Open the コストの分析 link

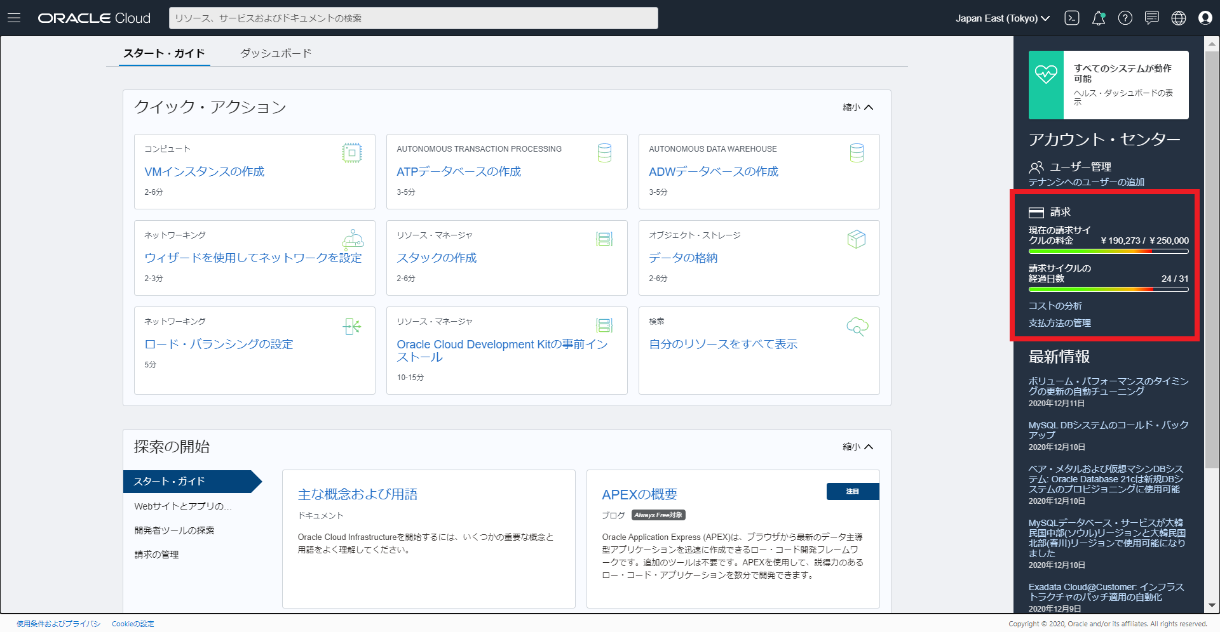pos(1055,306)
